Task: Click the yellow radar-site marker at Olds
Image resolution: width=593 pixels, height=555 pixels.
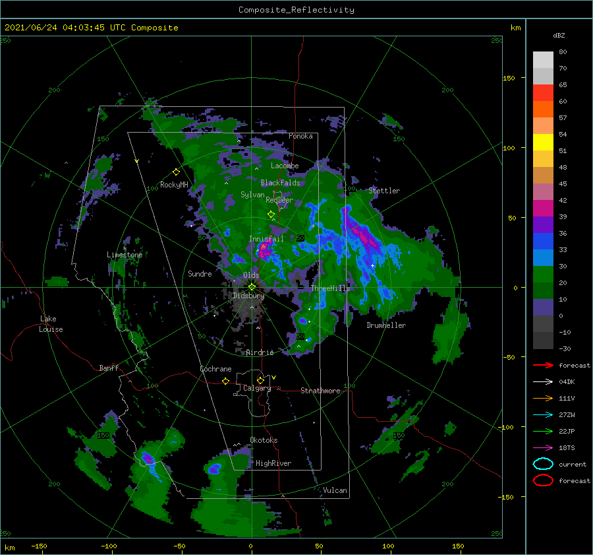Action: [x=252, y=287]
